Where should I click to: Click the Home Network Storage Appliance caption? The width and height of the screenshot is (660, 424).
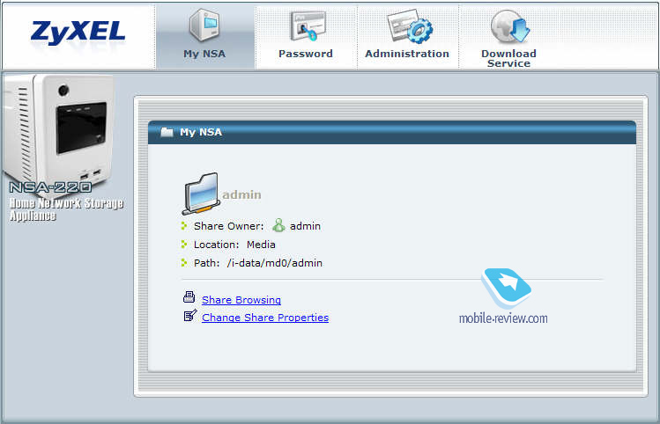tap(66, 209)
